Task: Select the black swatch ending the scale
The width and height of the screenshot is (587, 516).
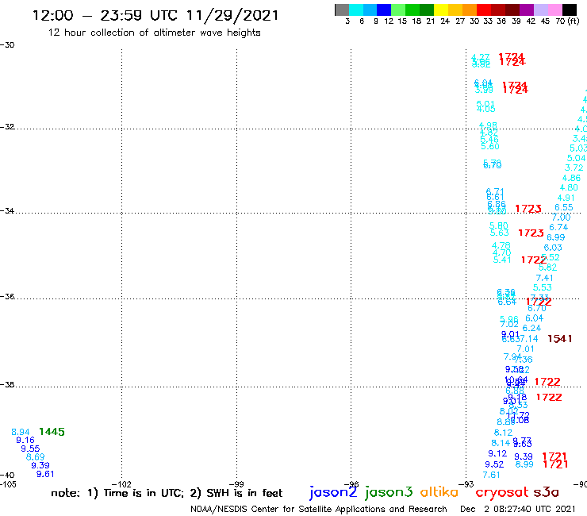Action: [569, 10]
